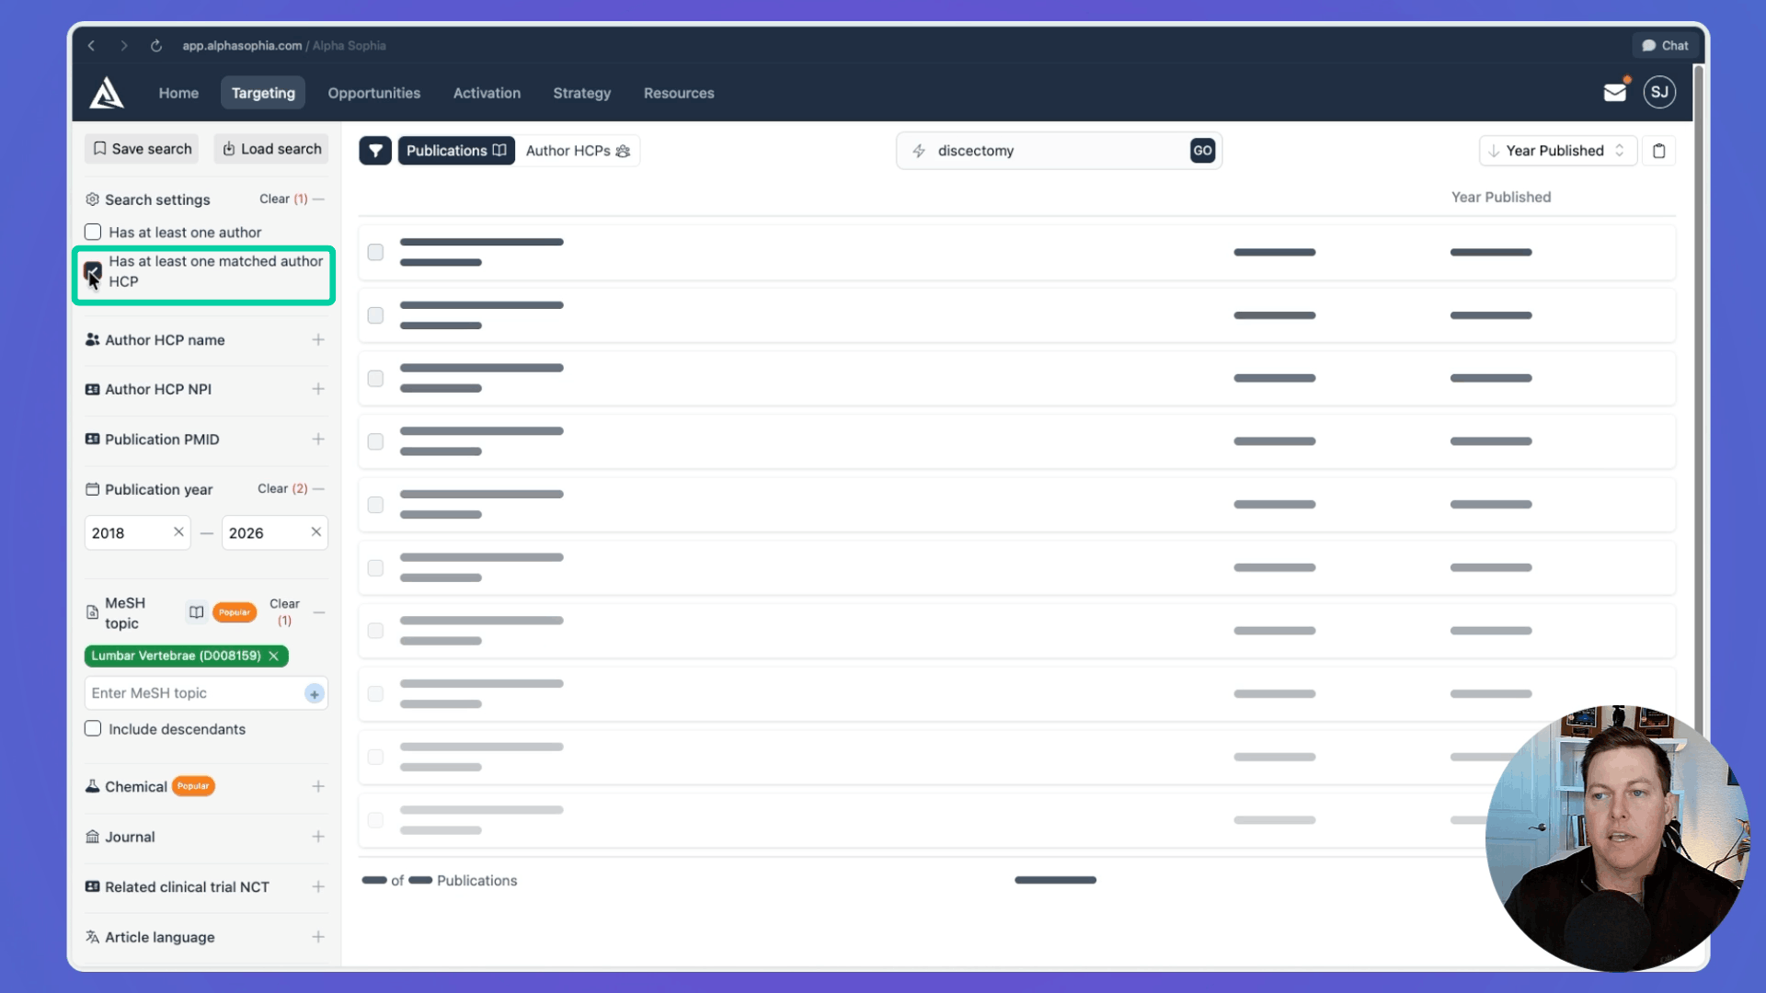
Task: Click the Save search button
Action: click(141, 148)
